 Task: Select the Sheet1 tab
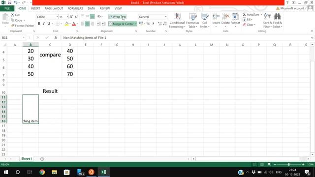click(x=27, y=159)
